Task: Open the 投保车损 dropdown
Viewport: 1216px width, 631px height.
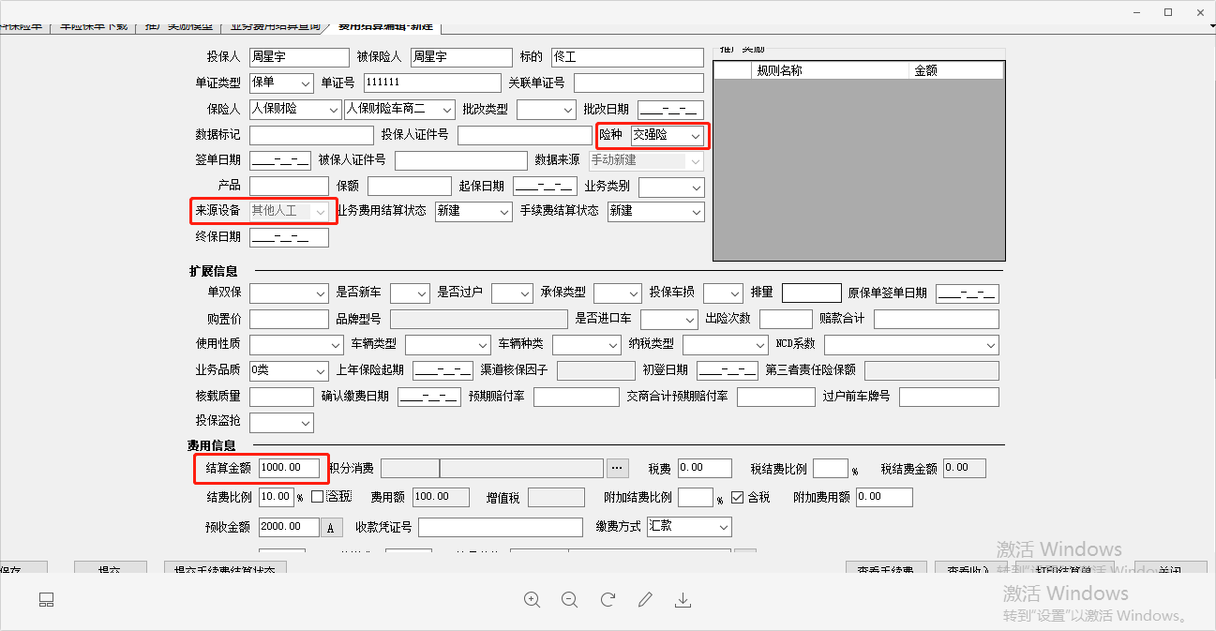Action: 723,293
